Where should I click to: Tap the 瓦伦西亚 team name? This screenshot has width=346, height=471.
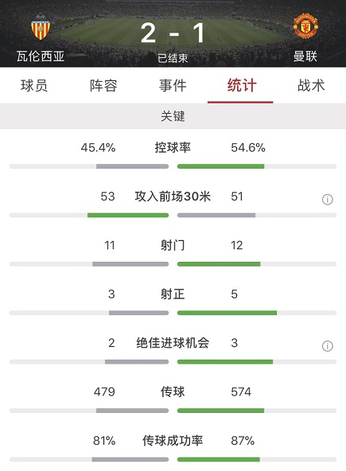click(x=41, y=56)
